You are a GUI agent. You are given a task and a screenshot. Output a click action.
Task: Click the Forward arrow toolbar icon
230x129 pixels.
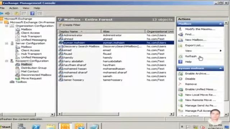click(x=7, y=14)
